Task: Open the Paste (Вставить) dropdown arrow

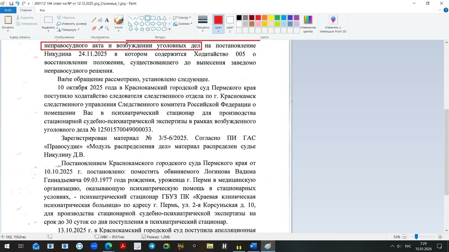Action: click(x=8, y=30)
